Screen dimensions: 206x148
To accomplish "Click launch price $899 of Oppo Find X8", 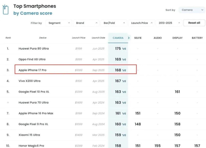I will 79,59.
